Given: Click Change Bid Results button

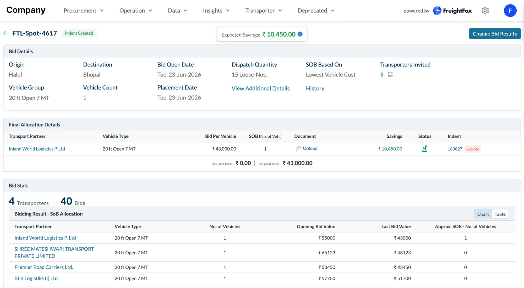Looking at the screenshot, I should [x=495, y=34].
